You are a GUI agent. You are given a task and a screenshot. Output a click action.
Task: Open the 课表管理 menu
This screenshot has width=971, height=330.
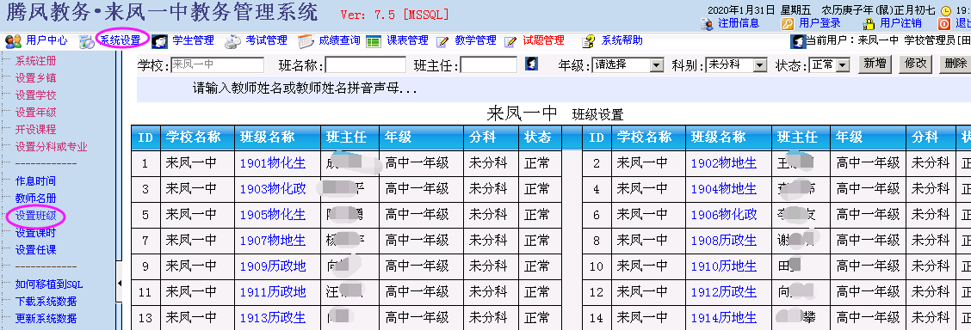[407, 40]
